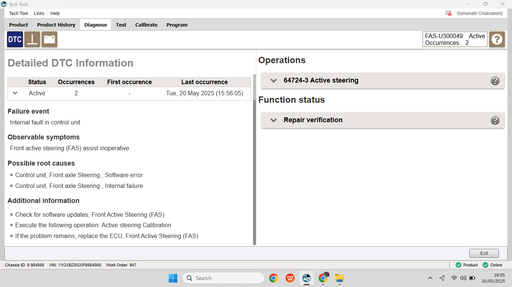
Task: Open the first Chrome taskbar icon
Action: (274, 278)
